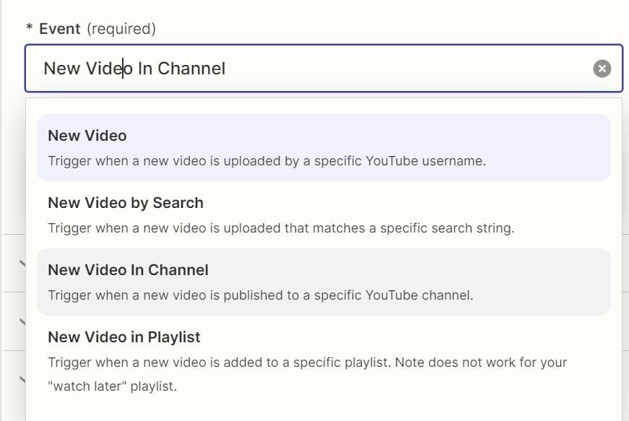This screenshot has height=421, width=629.
Task: Select "New Video in Playlist" trigger
Action: (x=124, y=337)
